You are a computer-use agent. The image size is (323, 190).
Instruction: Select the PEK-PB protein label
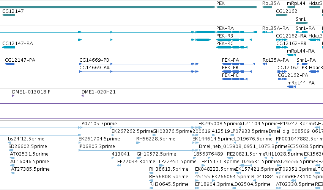point(230,68)
